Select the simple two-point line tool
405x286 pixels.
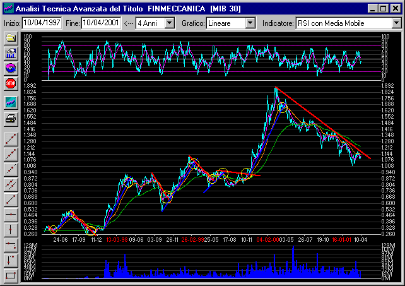(11, 200)
